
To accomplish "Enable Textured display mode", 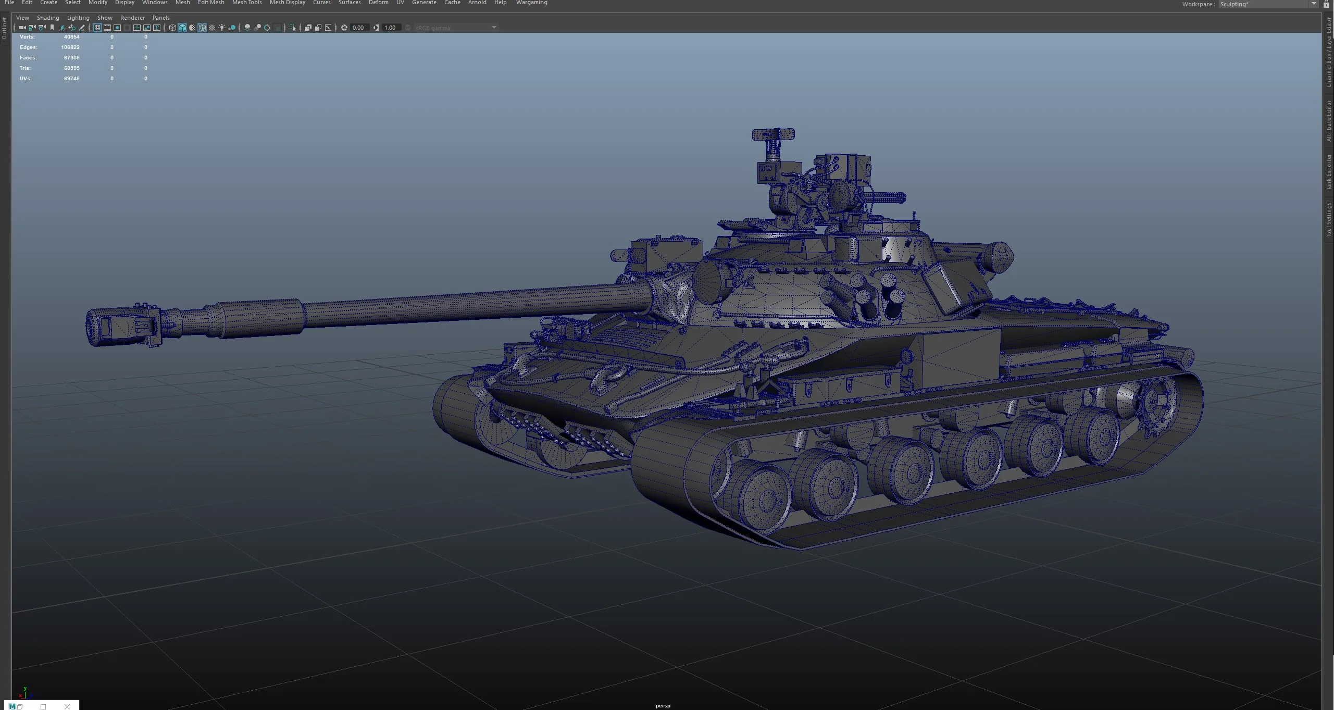I will 212,28.
